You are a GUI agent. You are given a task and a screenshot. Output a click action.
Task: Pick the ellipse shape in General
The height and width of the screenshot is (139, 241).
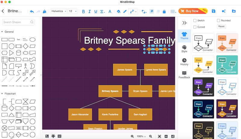(33, 40)
